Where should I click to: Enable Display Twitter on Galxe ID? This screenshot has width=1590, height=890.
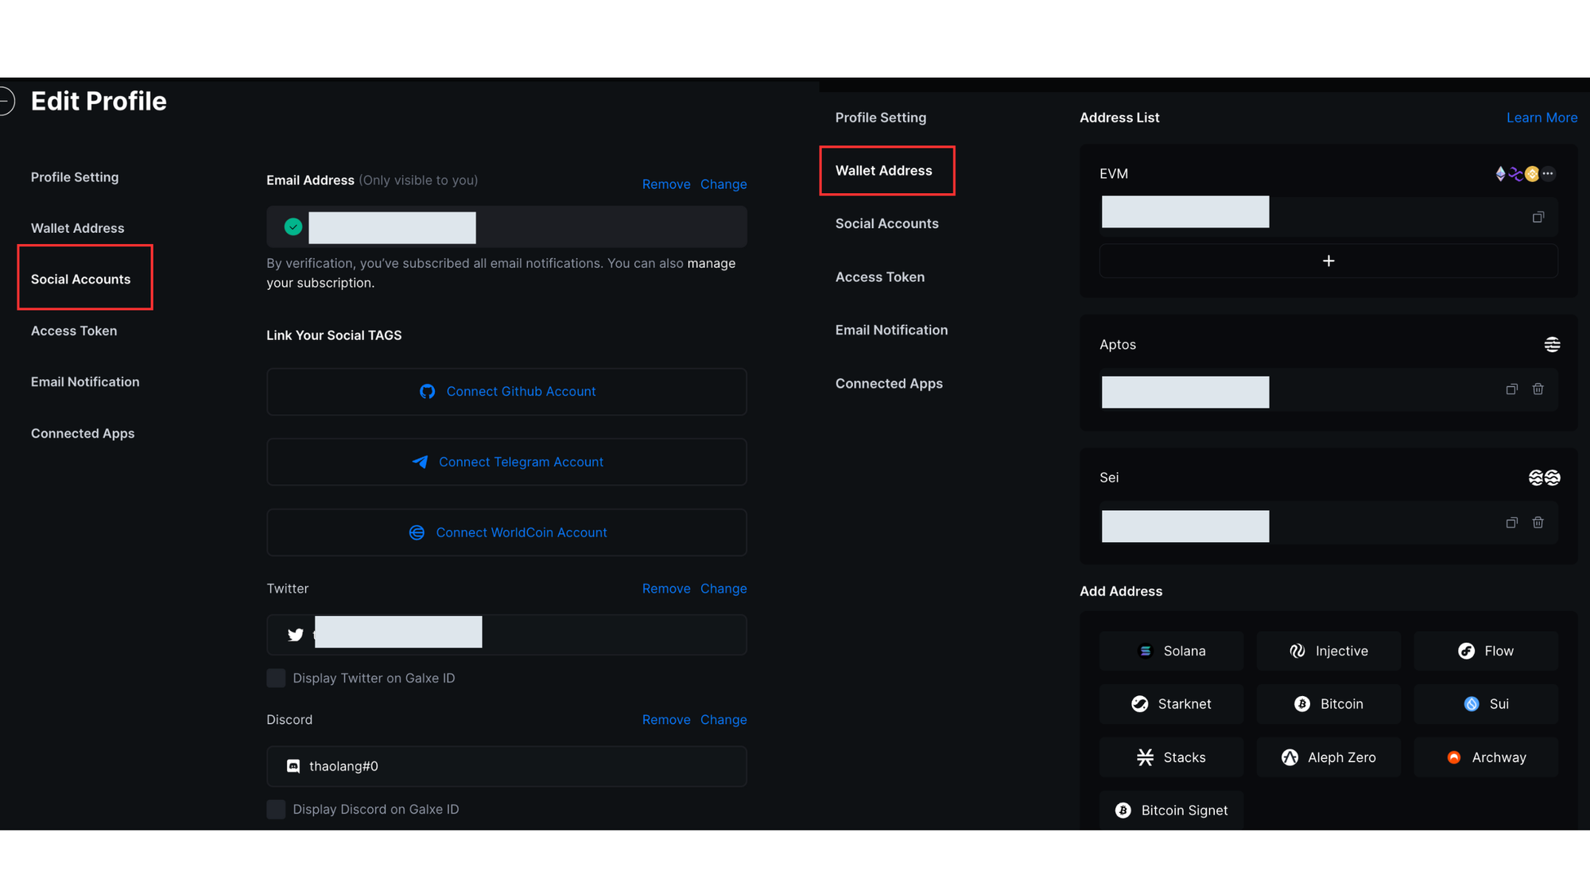[x=276, y=678]
